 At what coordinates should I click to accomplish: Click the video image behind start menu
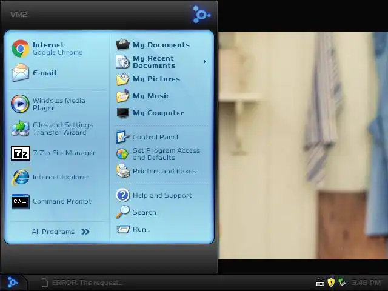303,145
